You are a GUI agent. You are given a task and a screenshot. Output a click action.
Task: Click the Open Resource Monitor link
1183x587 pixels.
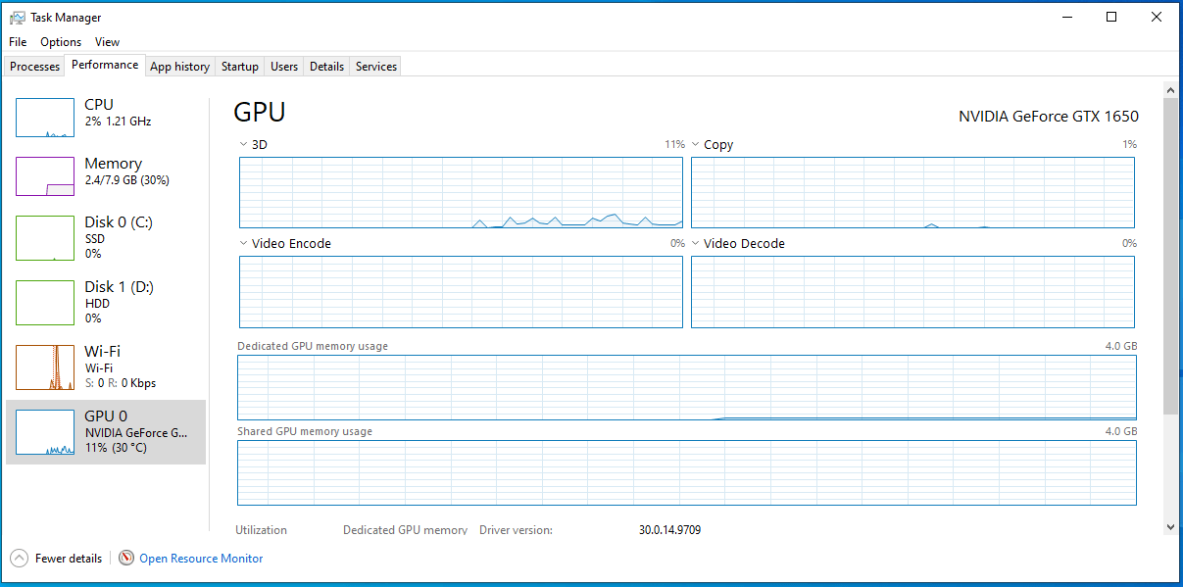click(201, 559)
